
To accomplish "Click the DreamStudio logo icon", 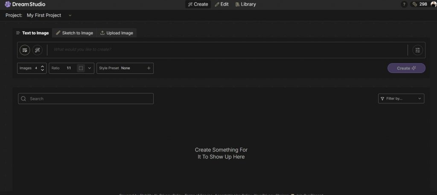I will (7, 4).
